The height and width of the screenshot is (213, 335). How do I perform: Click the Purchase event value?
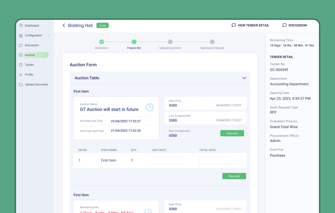coord(277,156)
